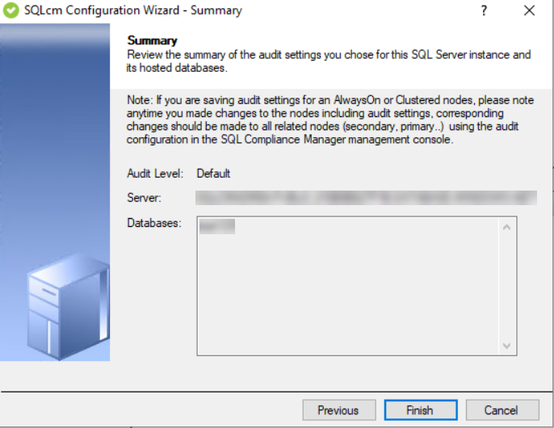Select the first entry in Databases list
Viewport: 554px width, 428px height.
click(216, 227)
